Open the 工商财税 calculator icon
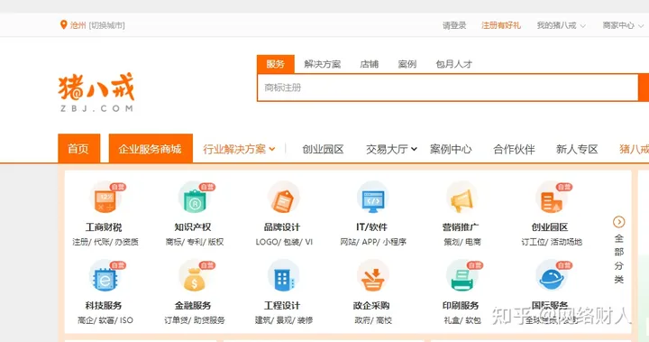 click(105, 199)
